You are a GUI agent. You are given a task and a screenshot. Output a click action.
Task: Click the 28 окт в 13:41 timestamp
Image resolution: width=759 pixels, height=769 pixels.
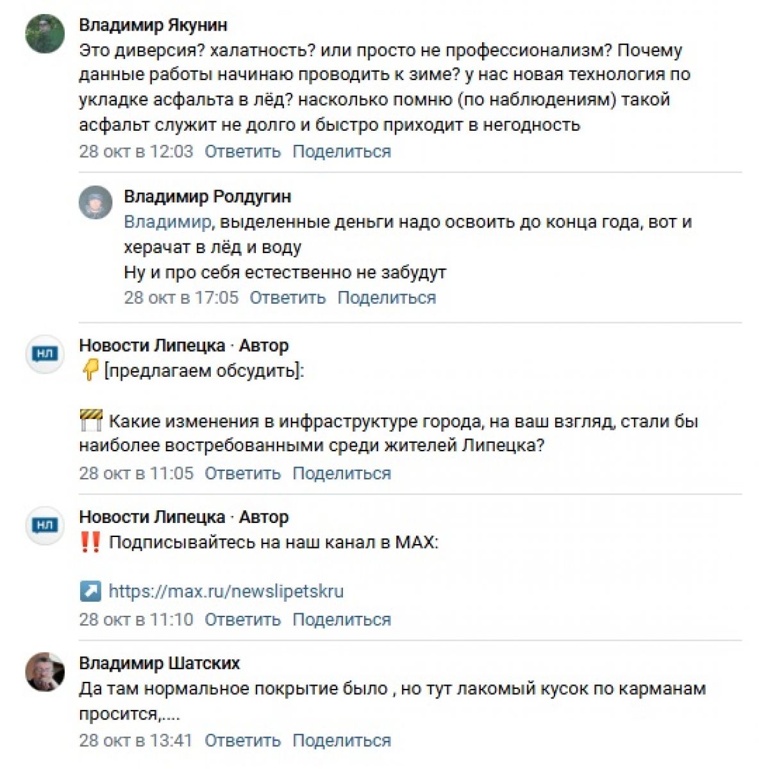coord(136,740)
